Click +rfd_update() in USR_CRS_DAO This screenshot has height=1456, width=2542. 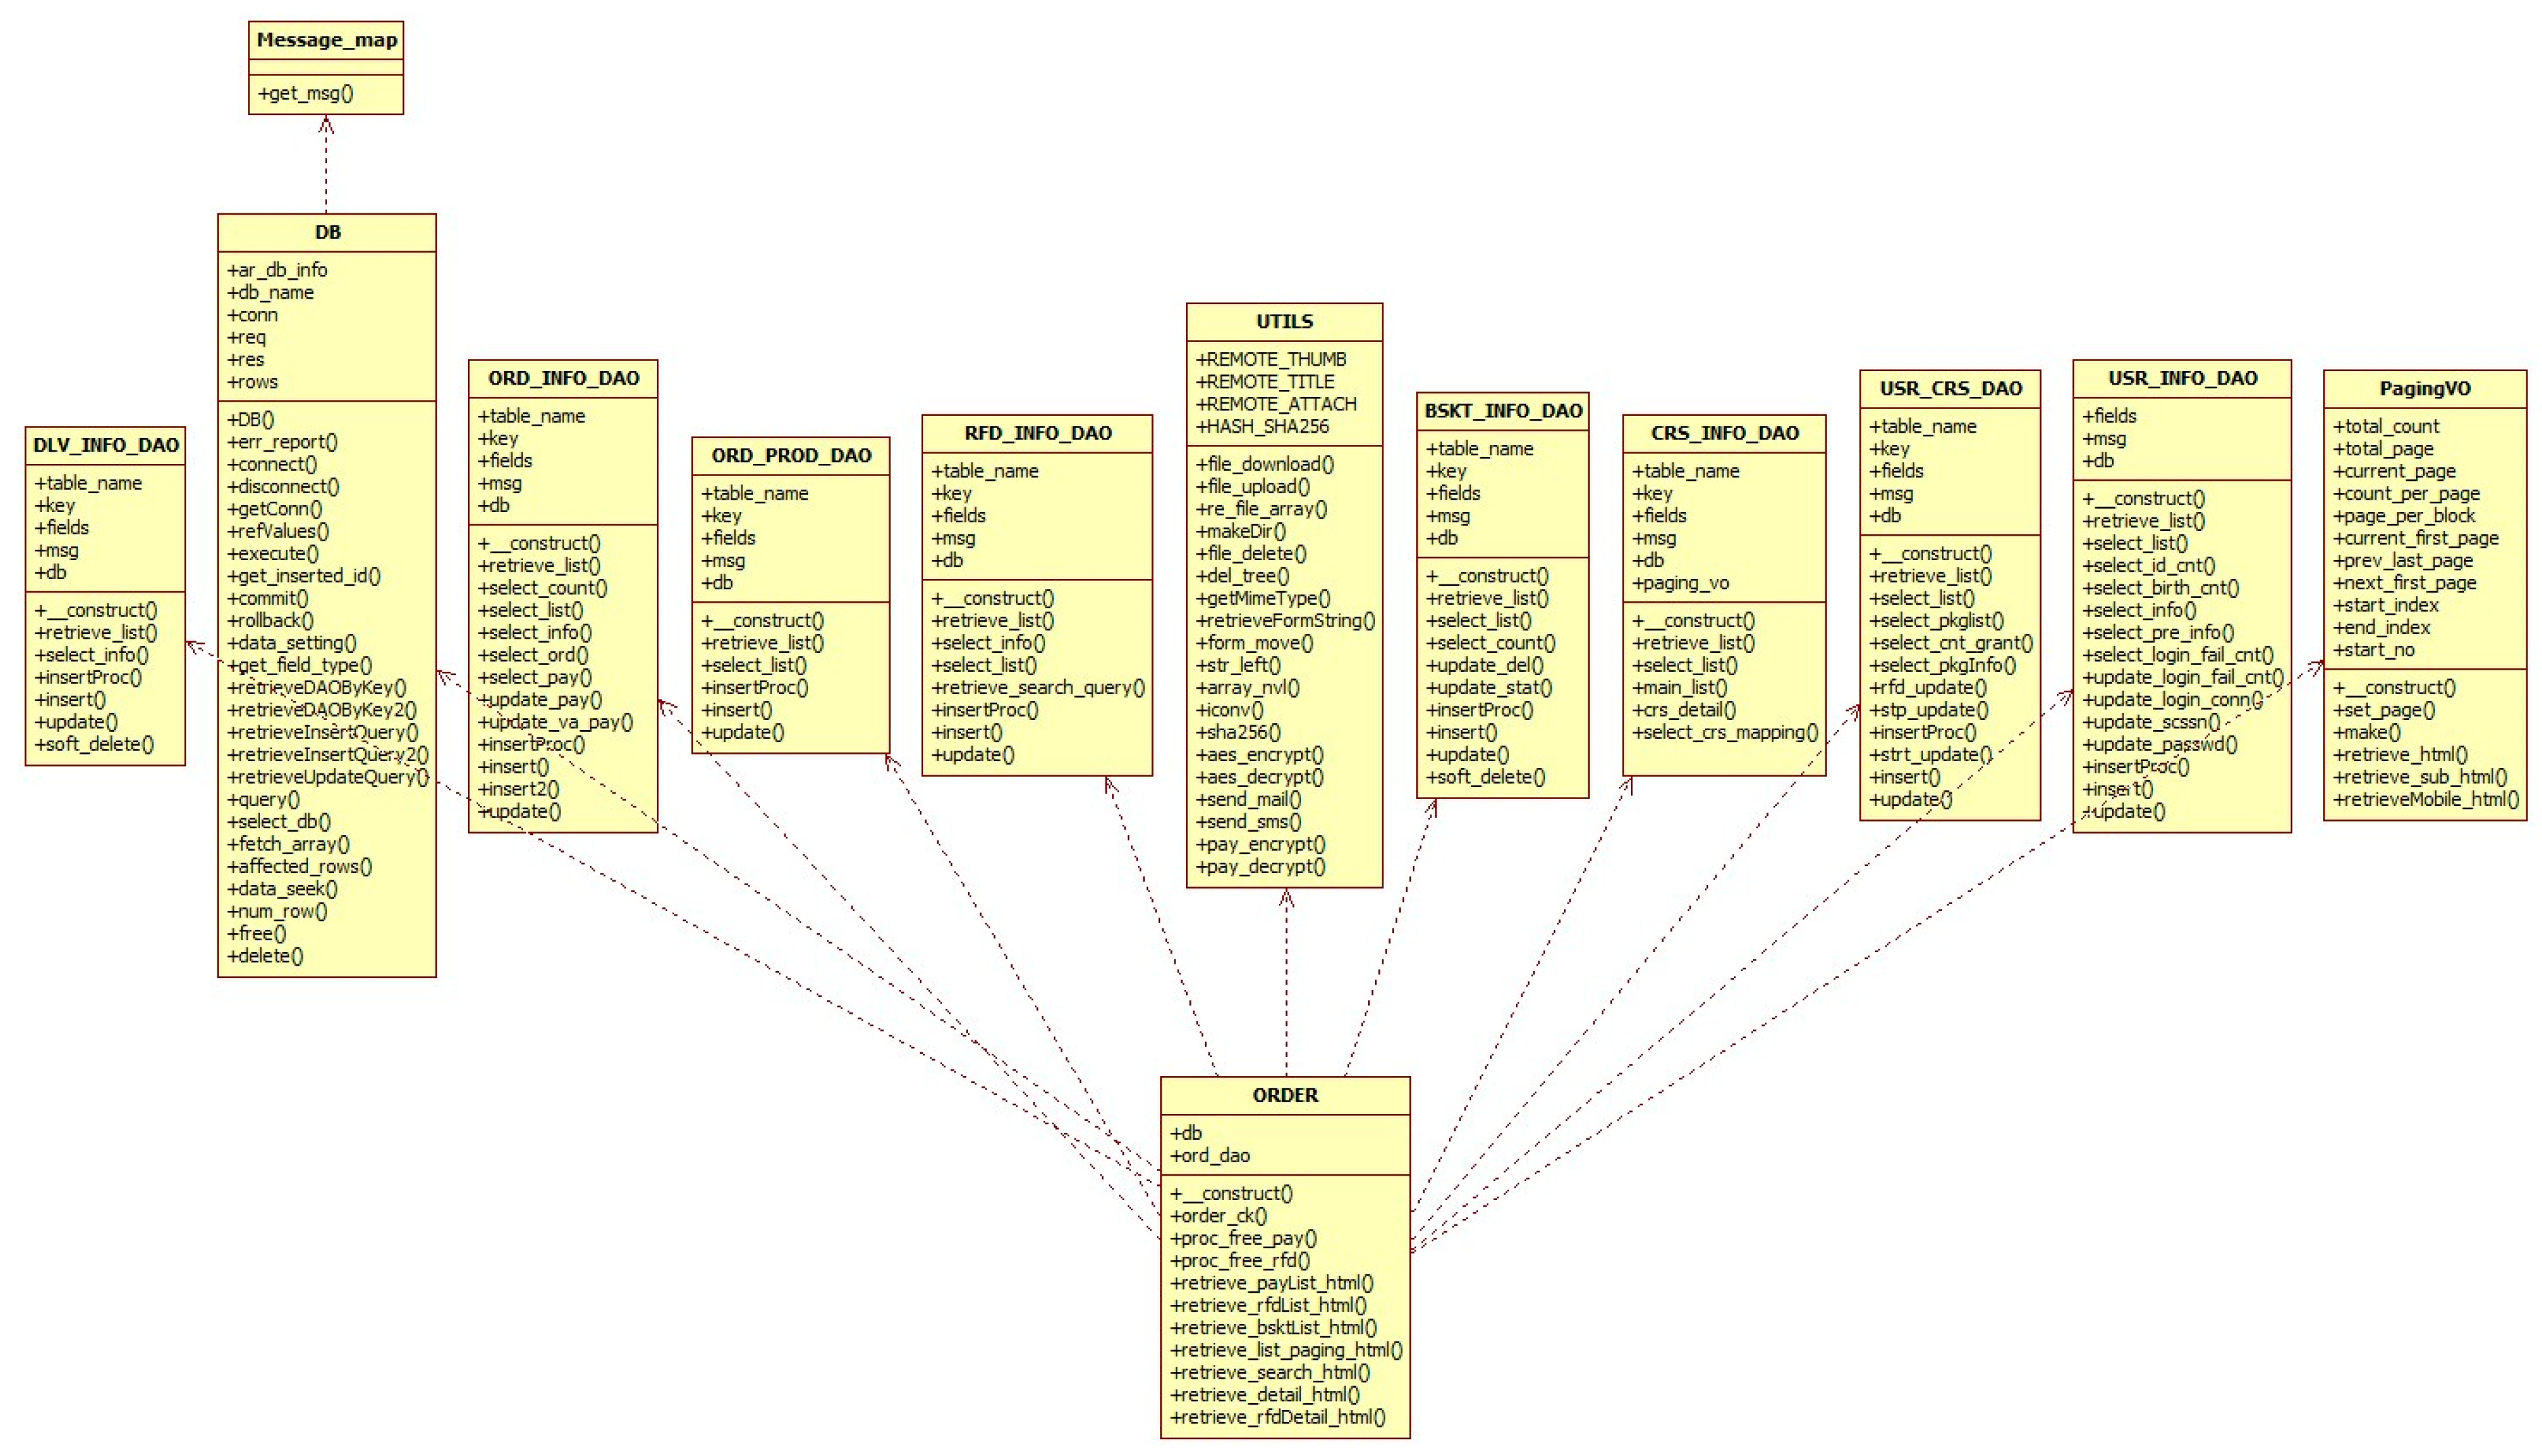pos(1928,688)
